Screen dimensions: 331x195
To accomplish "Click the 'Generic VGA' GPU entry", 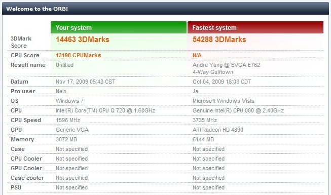I will point(72,130).
